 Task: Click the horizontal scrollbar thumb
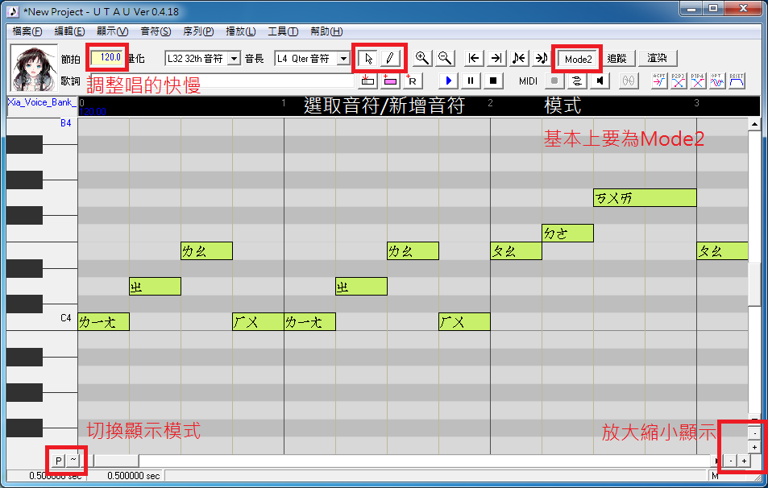point(117,461)
